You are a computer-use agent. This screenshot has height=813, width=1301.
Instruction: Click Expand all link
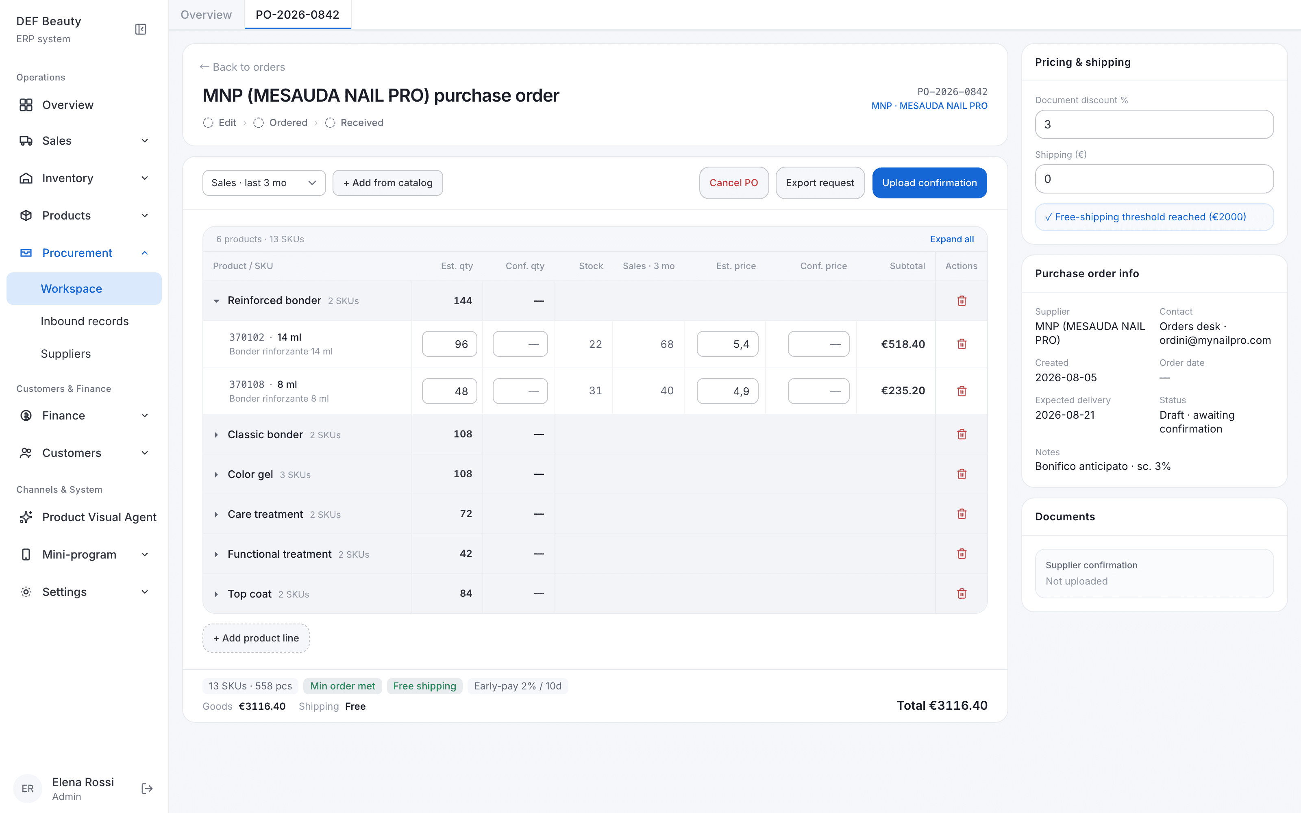(951, 239)
